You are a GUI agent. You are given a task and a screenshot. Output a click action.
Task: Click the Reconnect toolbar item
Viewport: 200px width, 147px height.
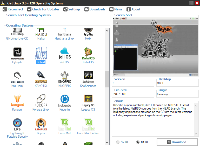[13, 9]
